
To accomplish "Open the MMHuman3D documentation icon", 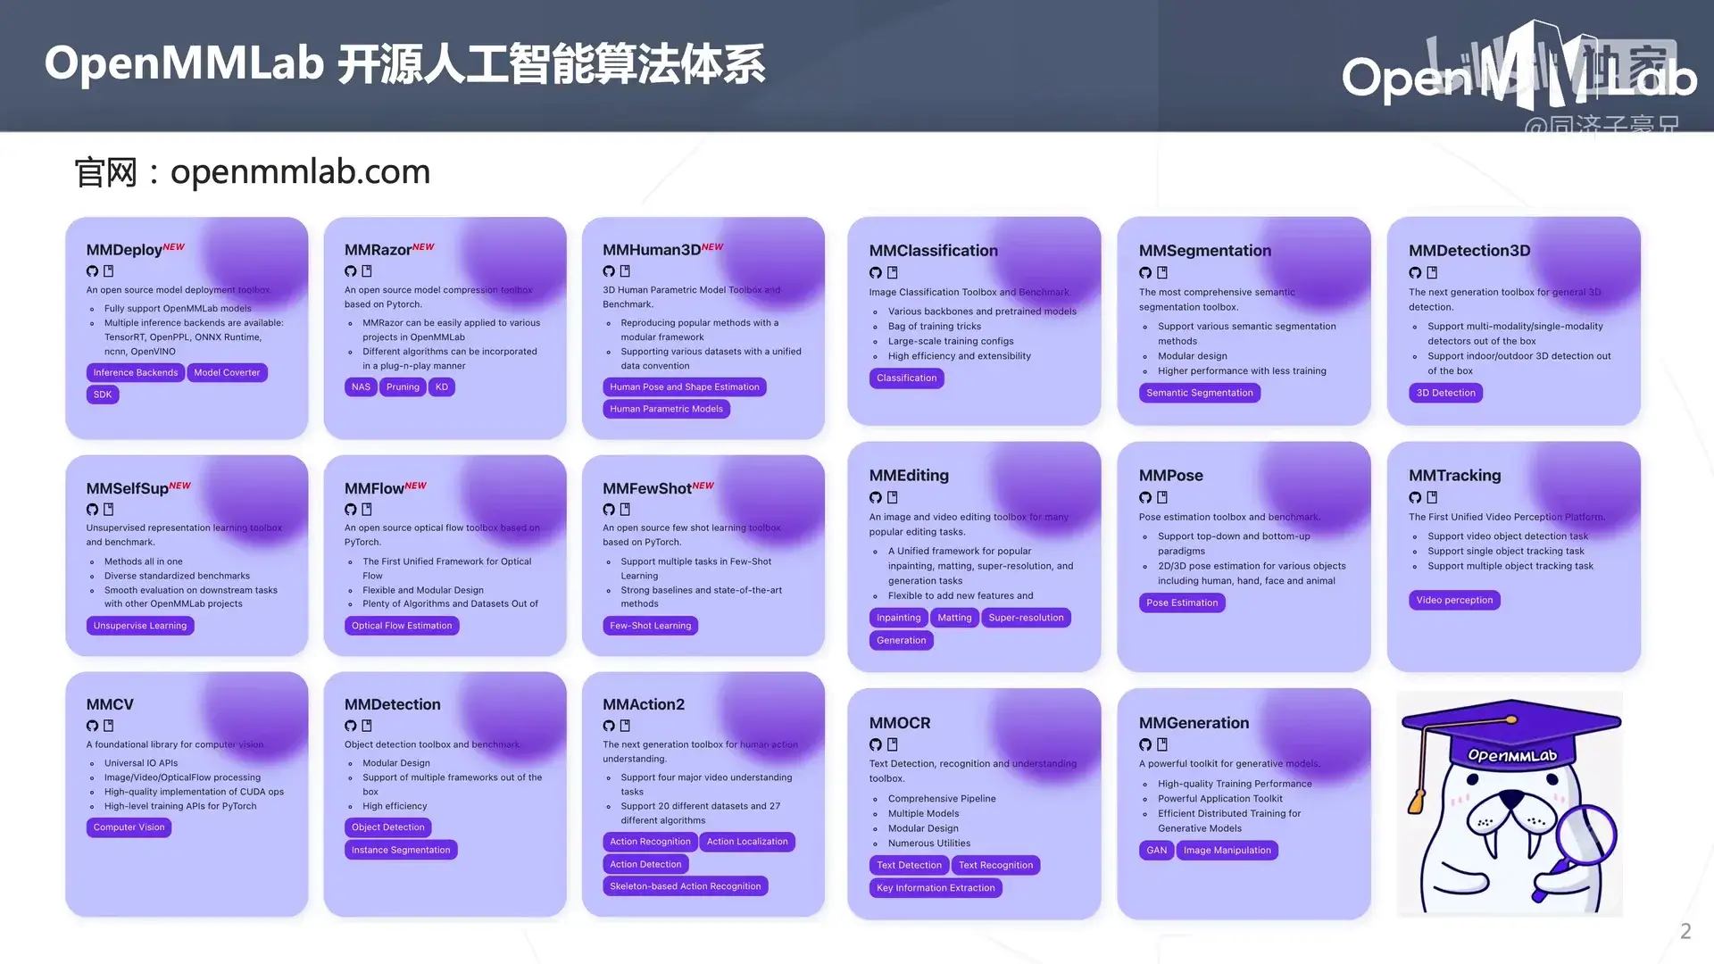I will (x=625, y=271).
